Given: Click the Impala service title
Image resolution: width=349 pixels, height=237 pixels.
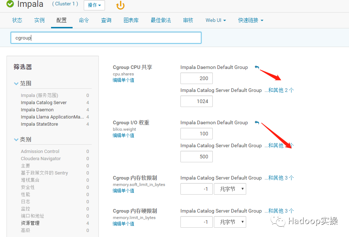Looking at the screenshot, I should point(30,4).
